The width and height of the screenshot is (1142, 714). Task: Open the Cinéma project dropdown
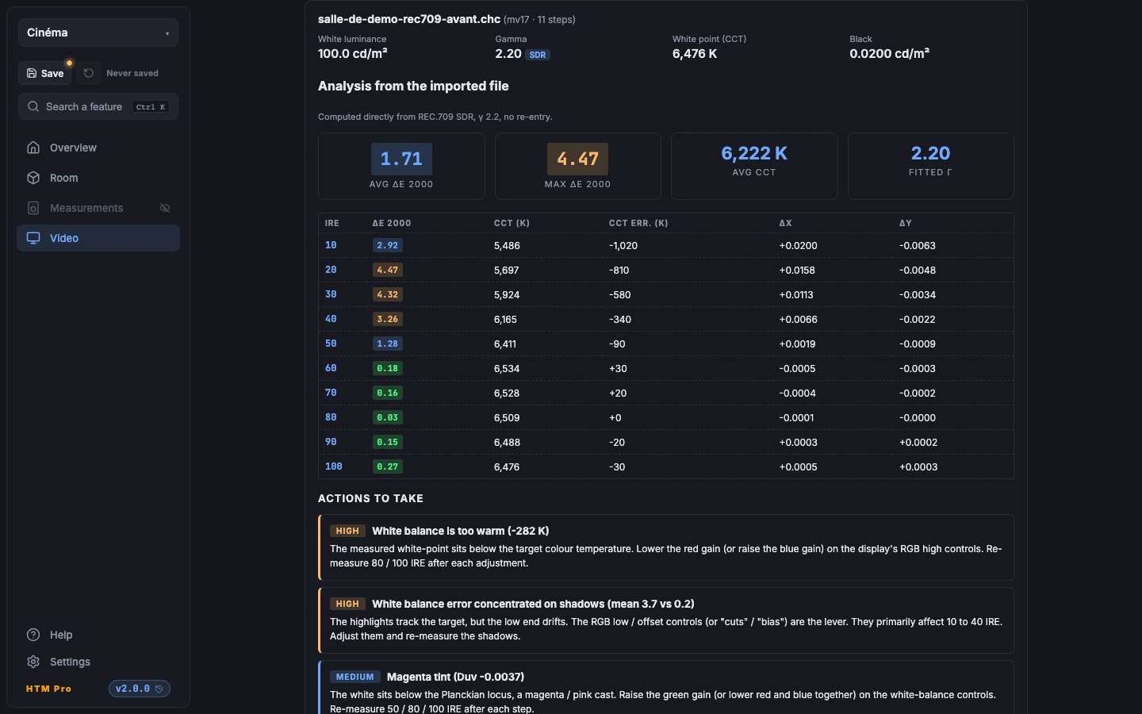tap(98, 33)
